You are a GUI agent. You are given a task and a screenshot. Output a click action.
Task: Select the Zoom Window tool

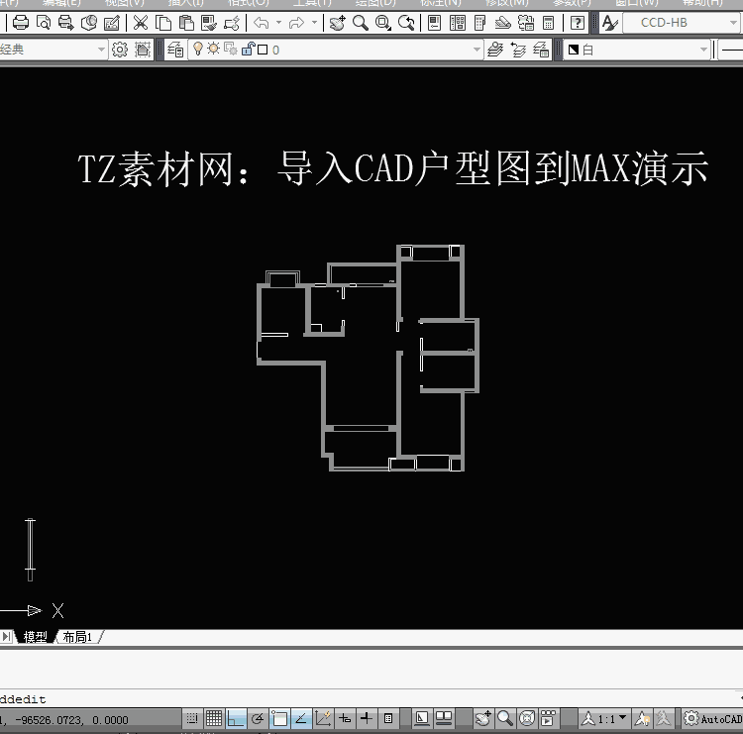coord(382,22)
